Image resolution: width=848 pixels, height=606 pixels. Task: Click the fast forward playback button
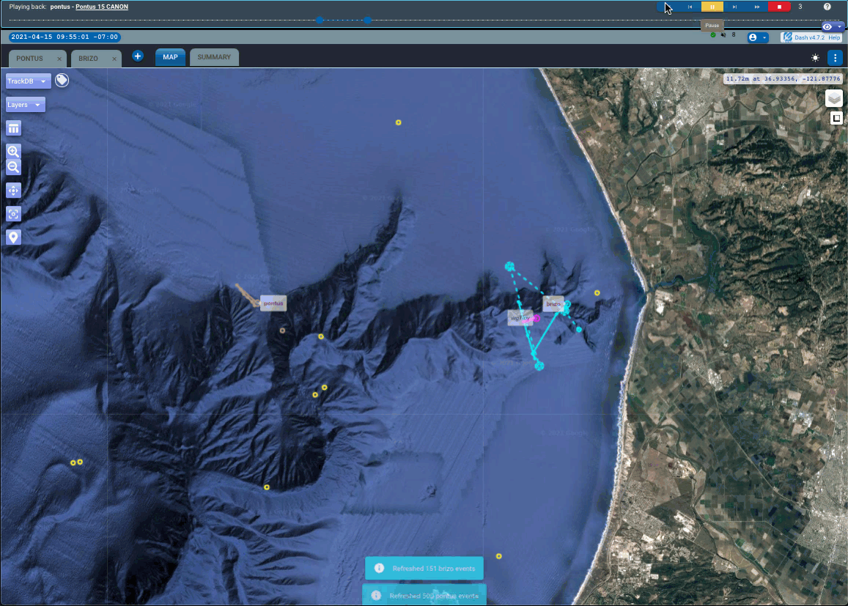tap(757, 7)
